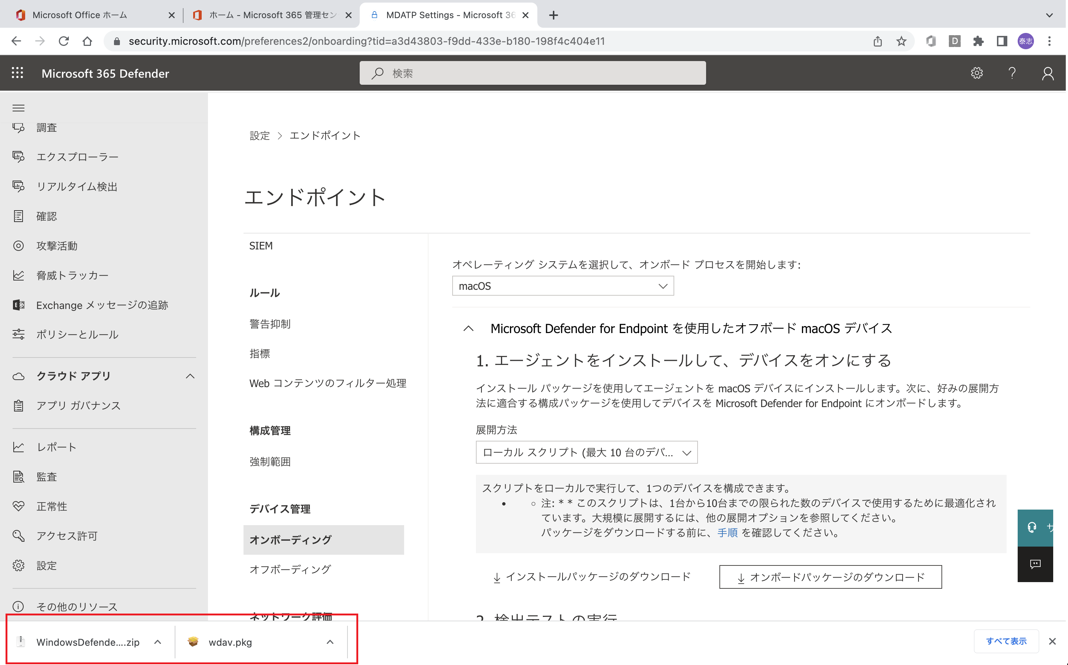Click the エンドポイント breadcrumb link
Viewport: 1068px width, 665px height.
click(x=325, y=135)
